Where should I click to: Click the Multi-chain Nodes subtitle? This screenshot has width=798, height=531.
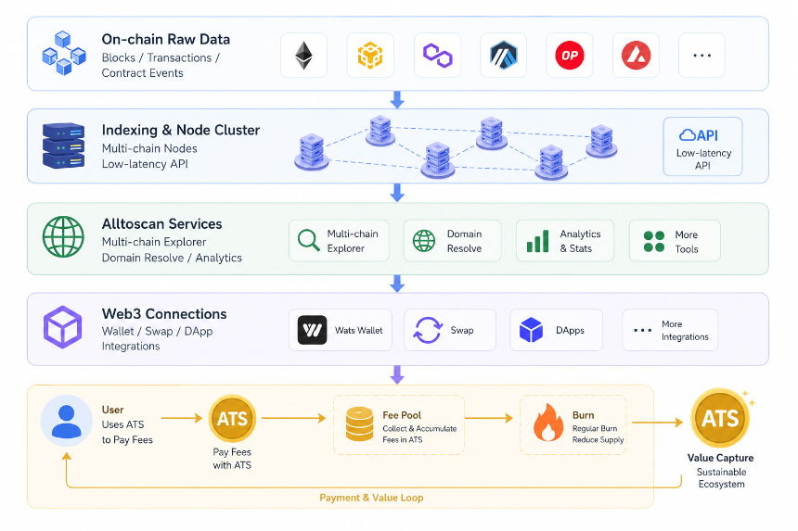(x=149, y=148)
